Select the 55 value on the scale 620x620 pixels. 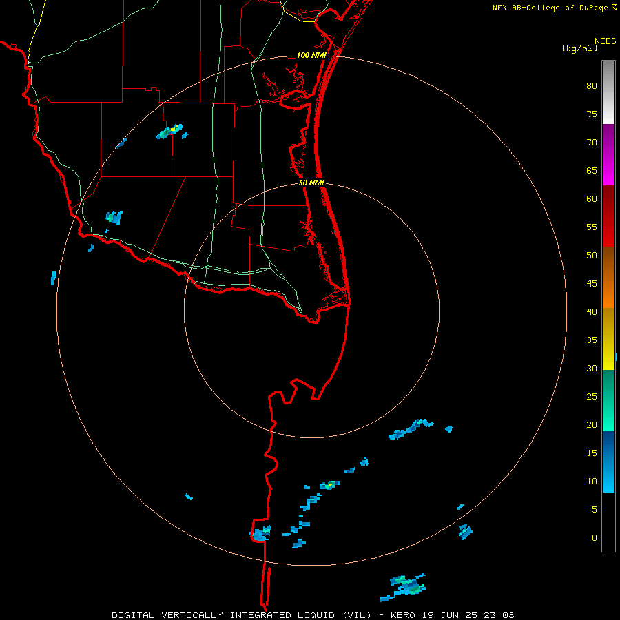(592, 227)
